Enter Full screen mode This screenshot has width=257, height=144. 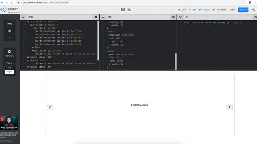click(220, 10)
